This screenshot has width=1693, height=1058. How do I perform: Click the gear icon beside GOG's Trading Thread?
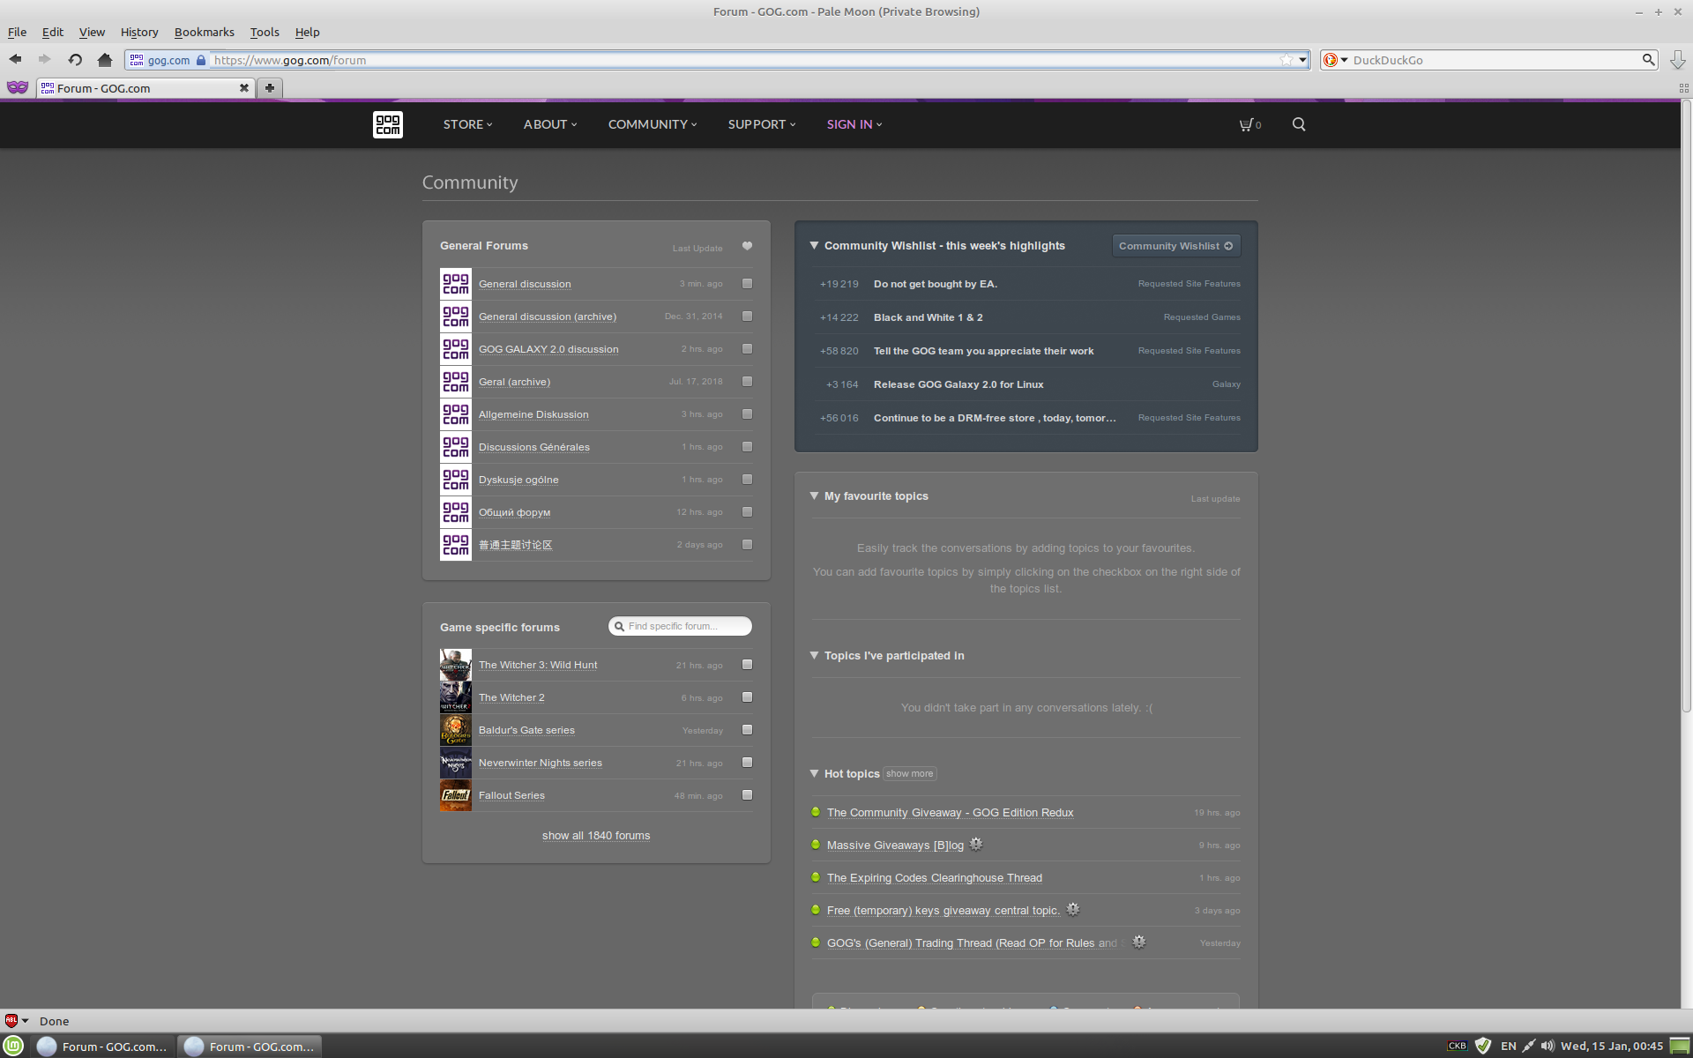pyautogui.click(x=1139, y=942)
